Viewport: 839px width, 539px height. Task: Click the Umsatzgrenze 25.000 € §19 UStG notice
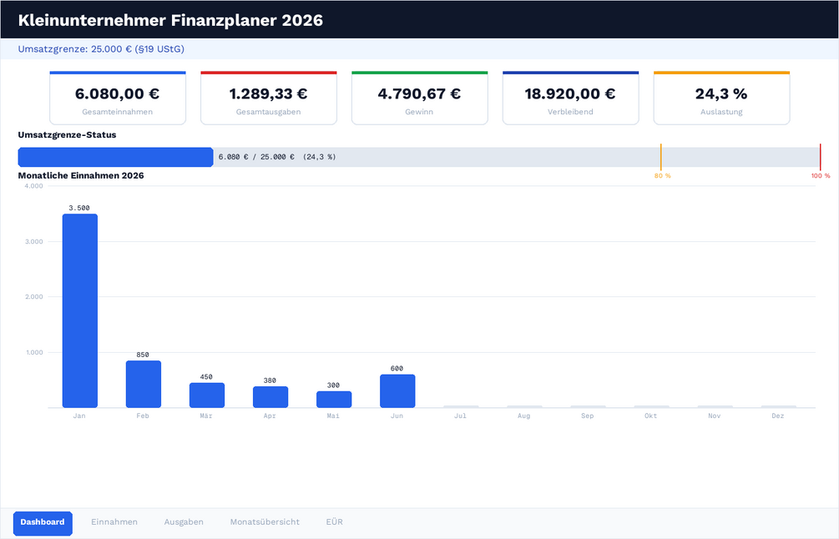[x=101, y=49]
